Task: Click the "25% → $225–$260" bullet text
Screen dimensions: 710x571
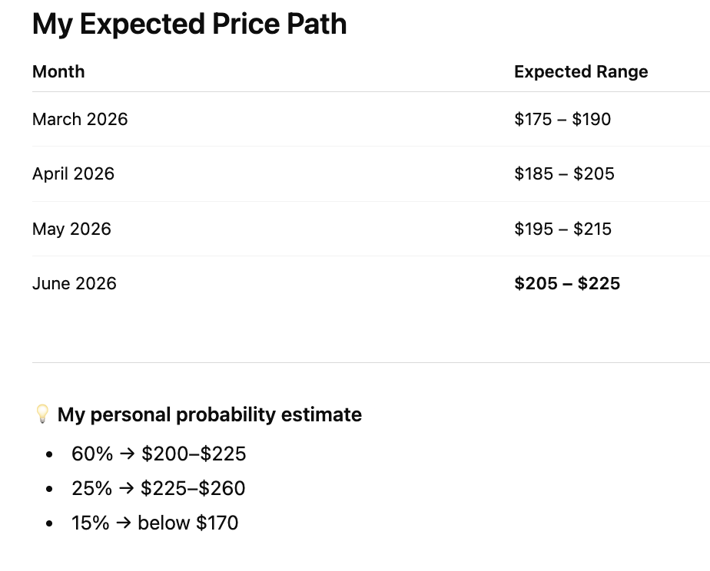Action: tap(158, 489)
